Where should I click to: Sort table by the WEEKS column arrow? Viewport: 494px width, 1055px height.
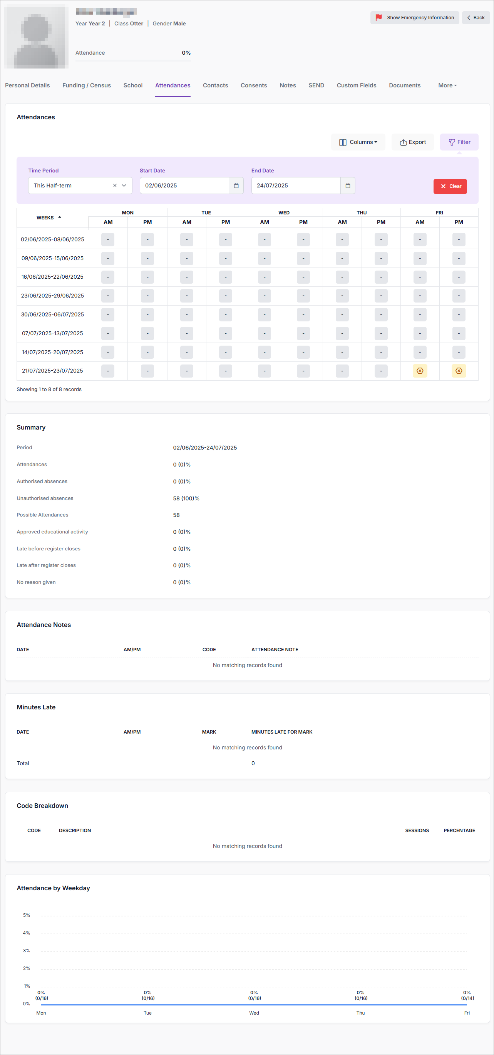click(59, 217)
